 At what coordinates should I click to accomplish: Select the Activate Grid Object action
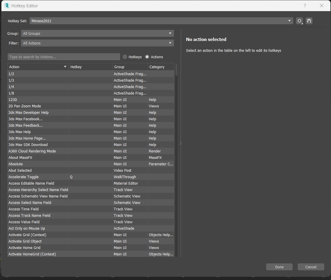[x=91, y=241]
